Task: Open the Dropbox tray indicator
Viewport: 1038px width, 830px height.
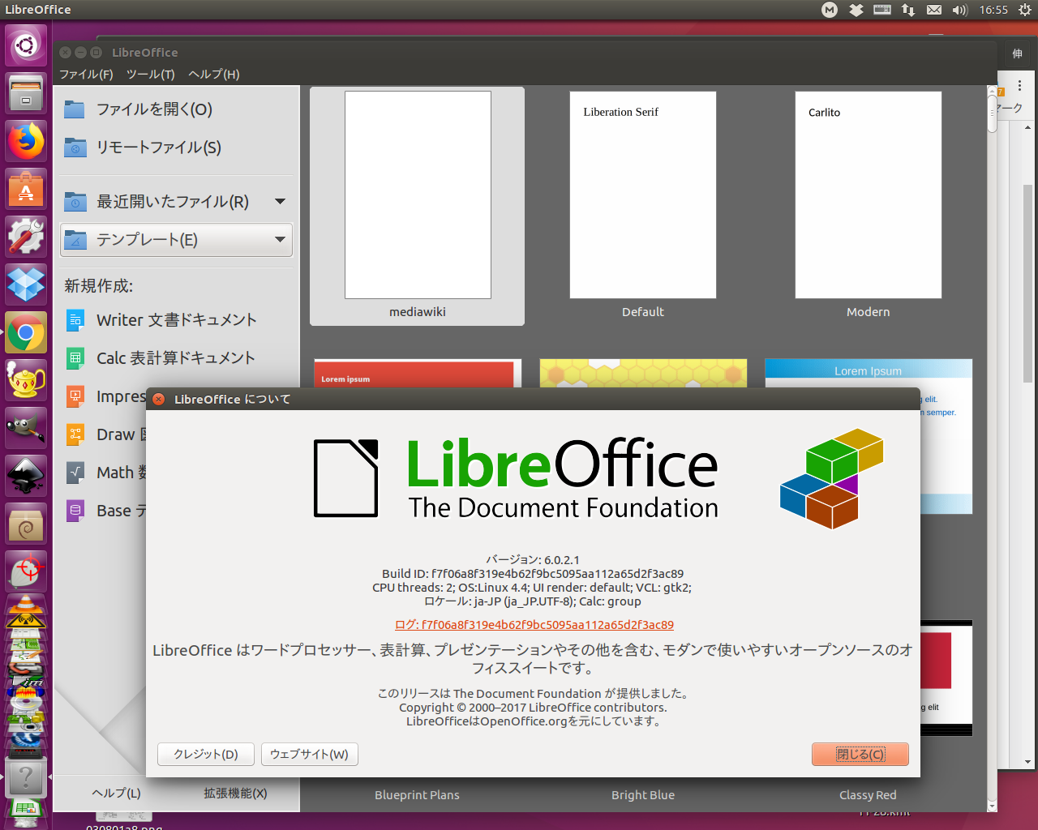Action: pyautogui.click(x=856, y=10)
